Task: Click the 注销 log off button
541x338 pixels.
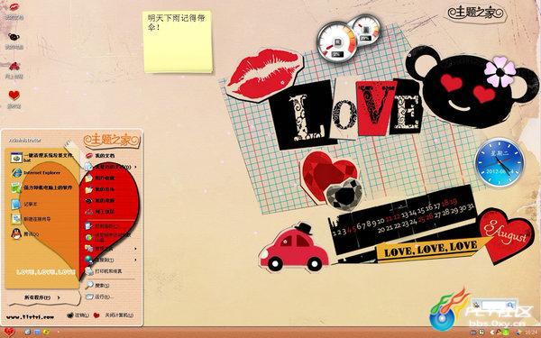Action: pyautogui.click(x=78, y=315)
